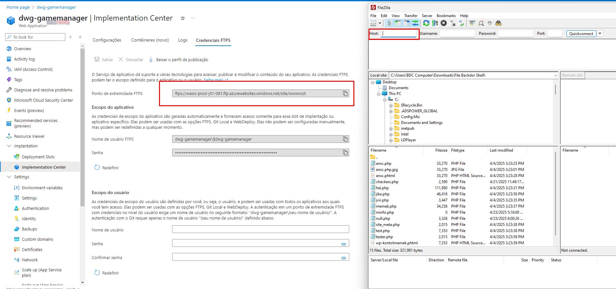Click binoculars file search icon
Viewport: 616px width, 289px height.
(498, 23)
